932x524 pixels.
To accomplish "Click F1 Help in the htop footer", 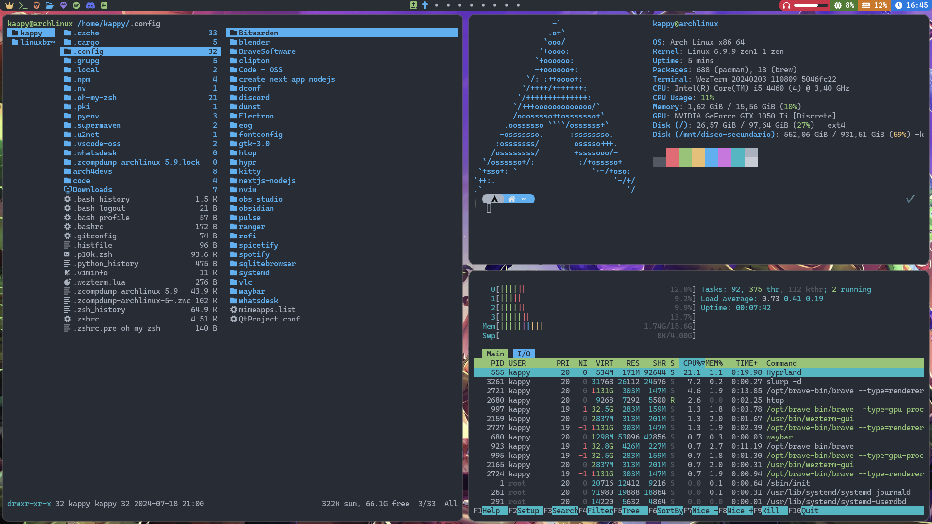I will click(x=491, y=511).
